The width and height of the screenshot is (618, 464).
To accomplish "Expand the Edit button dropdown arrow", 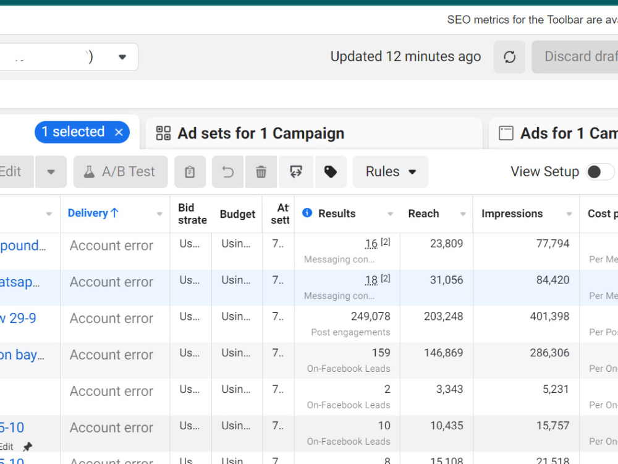I will (51, 172).
